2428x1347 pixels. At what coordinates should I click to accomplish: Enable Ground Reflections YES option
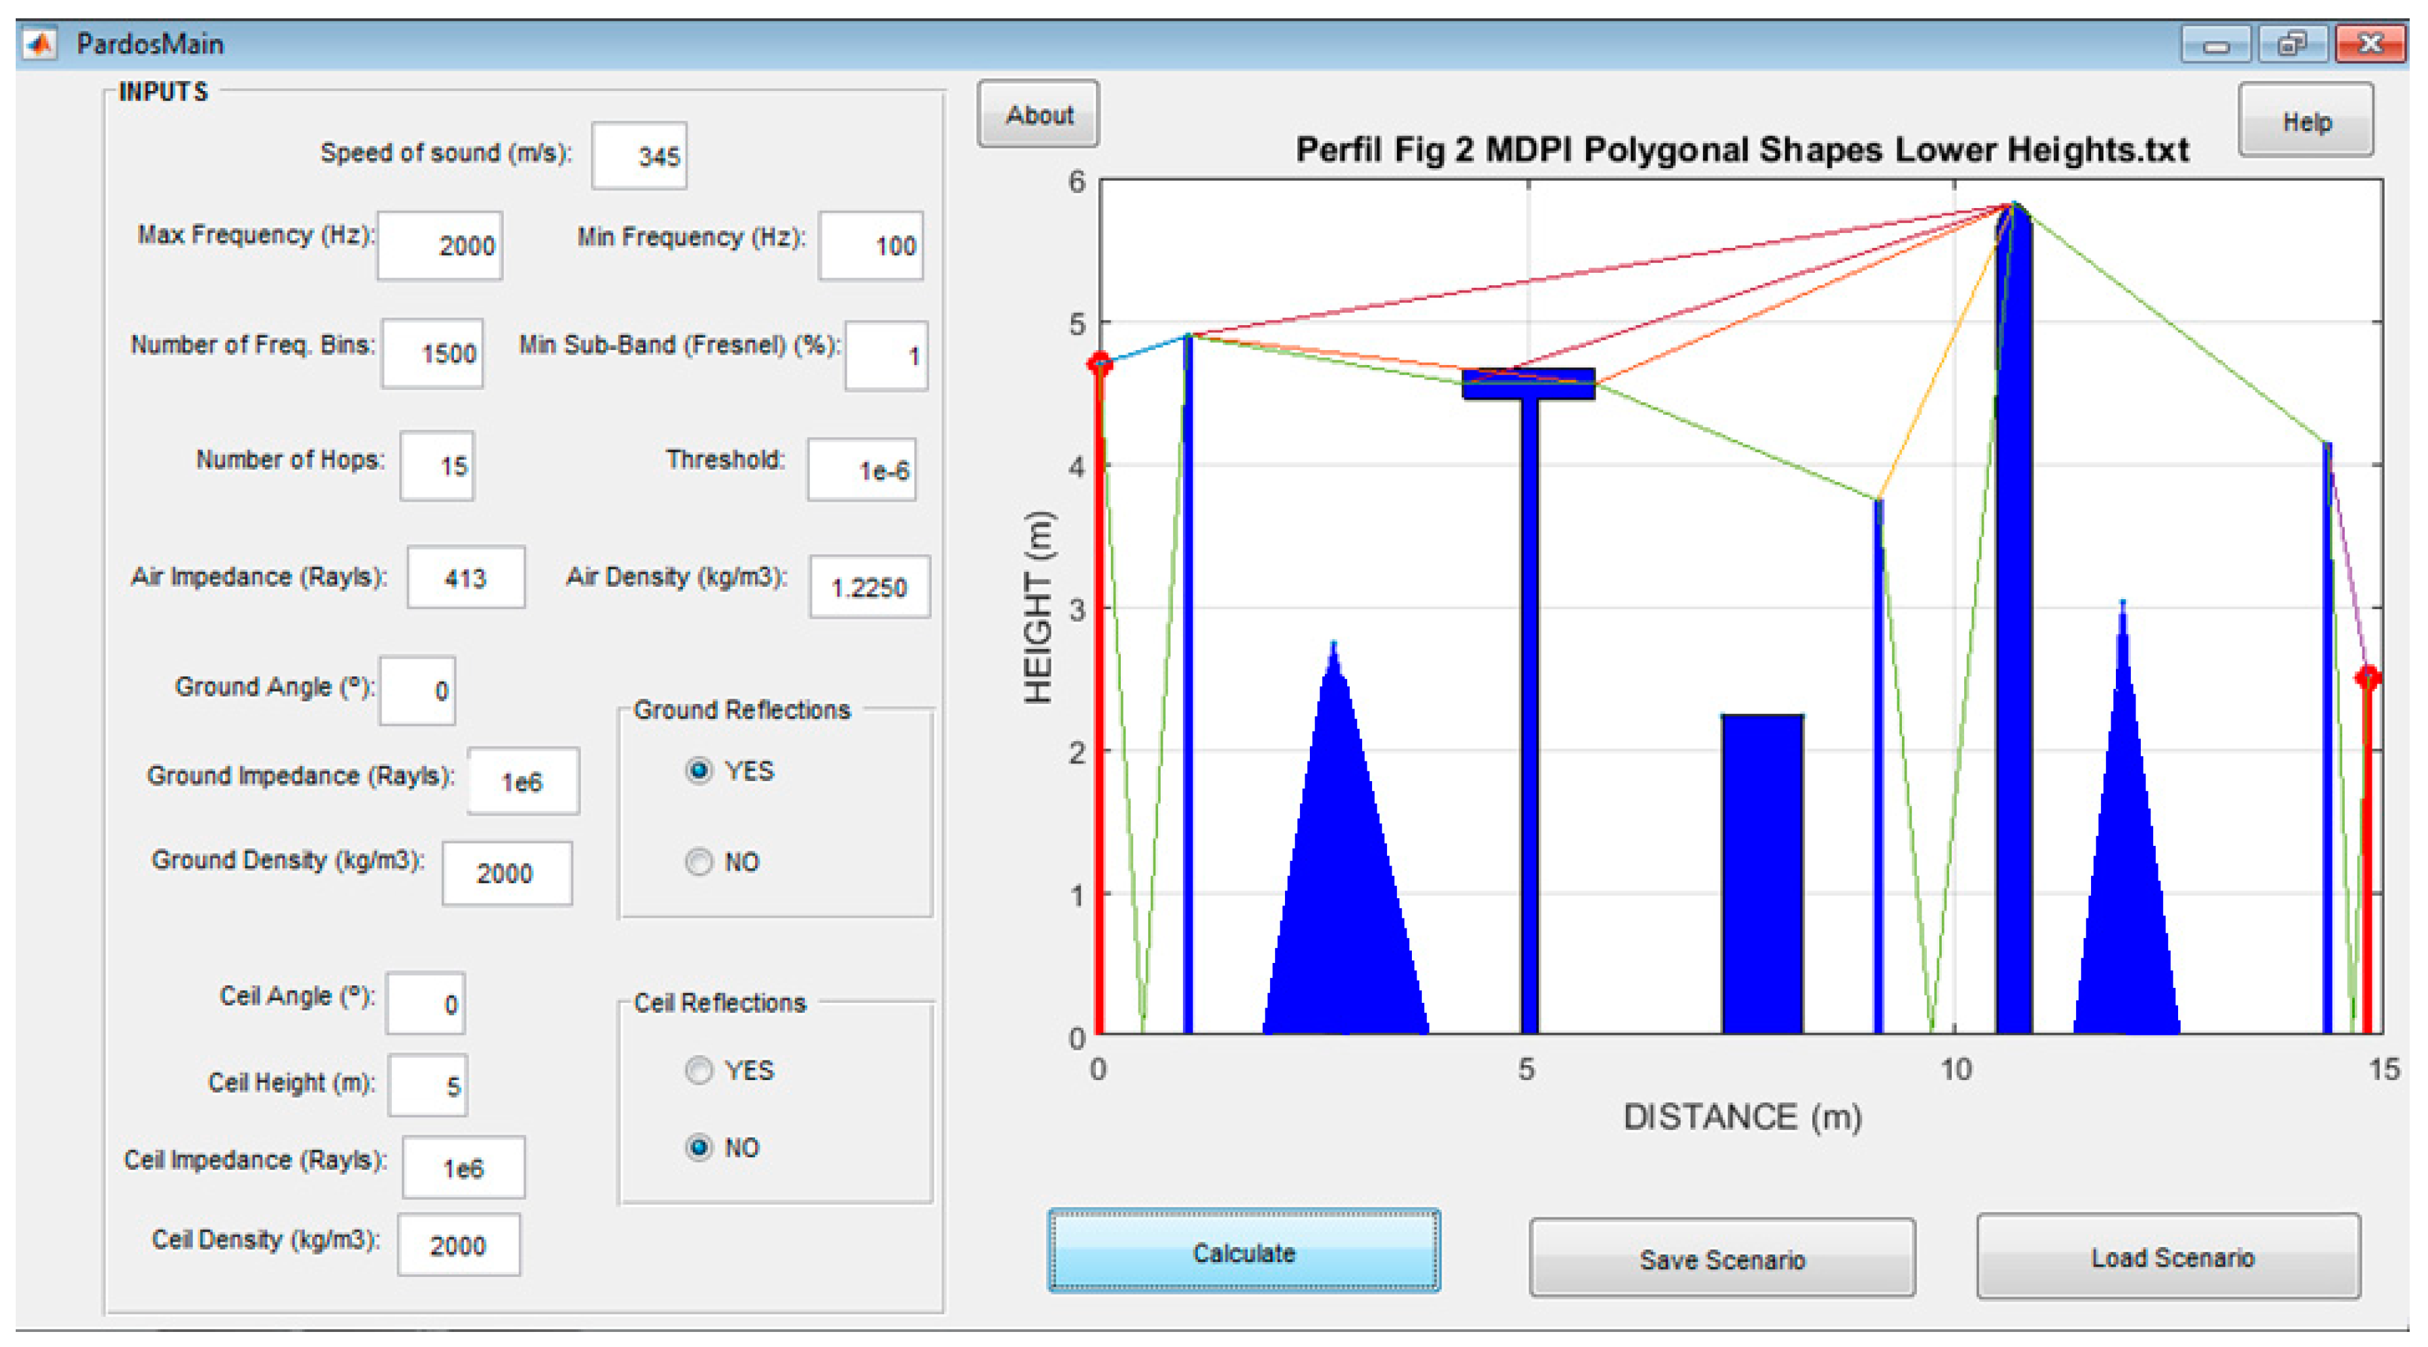tap(698, 770)
